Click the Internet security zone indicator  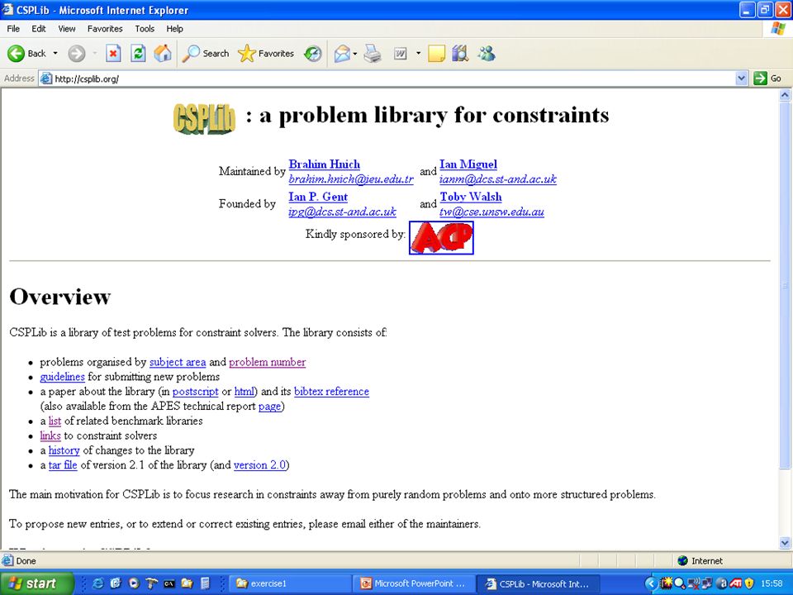[700, 560]
